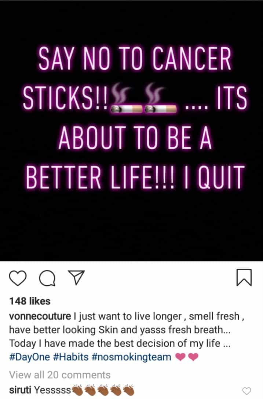This screenshot has height=399, width=263.
Task: Save post with bookmark icon
Action: (244, 277)
